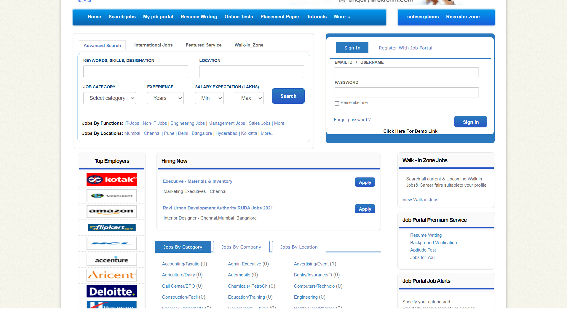The height and width of the screenshot is (309, 567).
Task: Switch to Register With Job Portal
Action: click(x=405, y=48)
